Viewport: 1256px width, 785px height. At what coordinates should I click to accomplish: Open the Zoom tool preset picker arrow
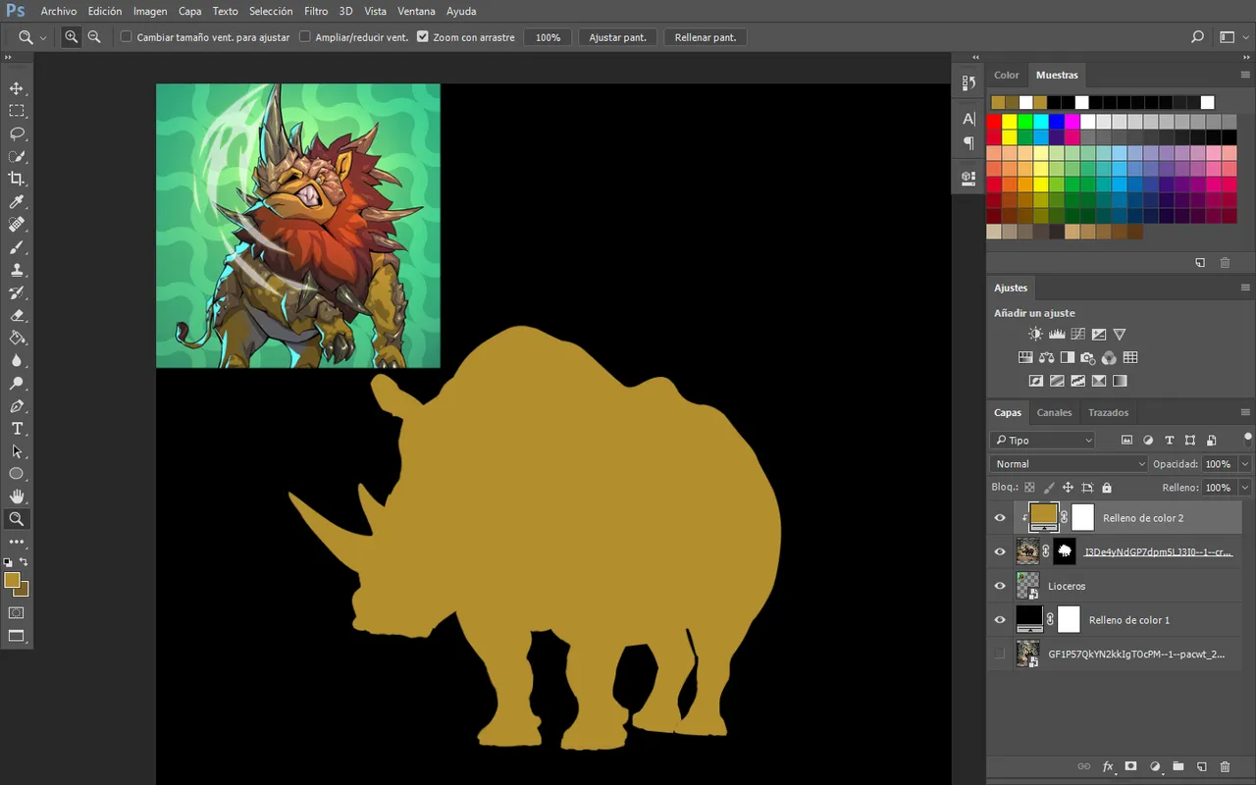pyautogui.click(x=43, y=37)
